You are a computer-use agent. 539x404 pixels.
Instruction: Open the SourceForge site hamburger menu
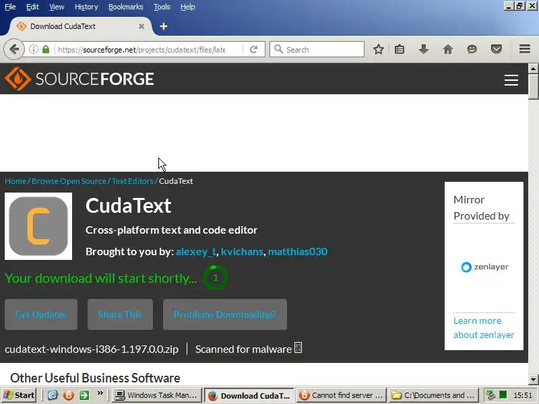pos(511,80)
